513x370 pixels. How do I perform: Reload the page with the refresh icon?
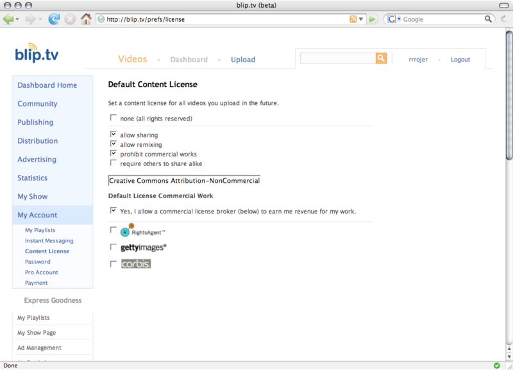click(x=54, y=19)
